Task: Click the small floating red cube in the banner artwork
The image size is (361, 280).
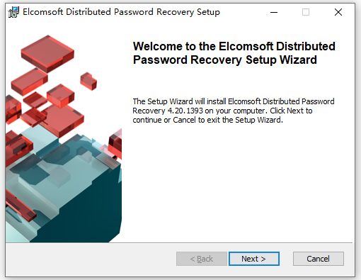Action: click(x=88, y=81)
